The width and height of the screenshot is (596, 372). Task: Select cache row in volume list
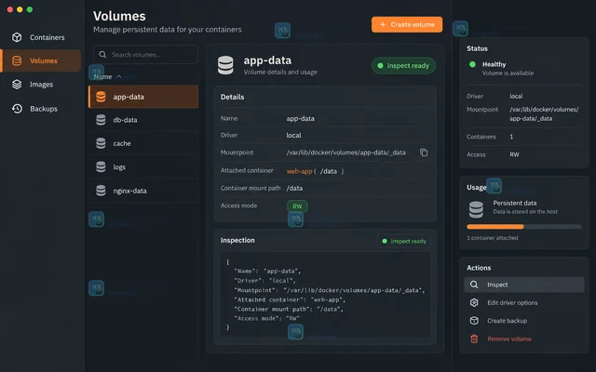point(143,143)
